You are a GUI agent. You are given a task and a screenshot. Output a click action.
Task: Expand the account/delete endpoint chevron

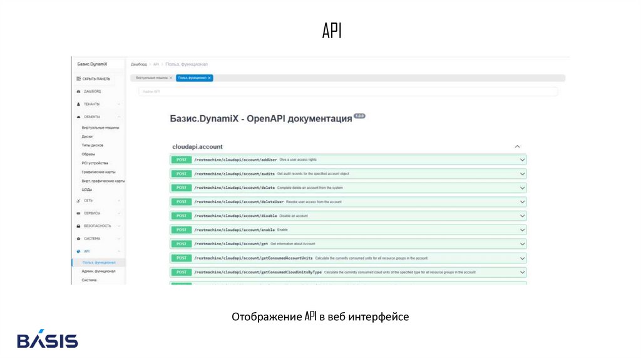[522, 188]
